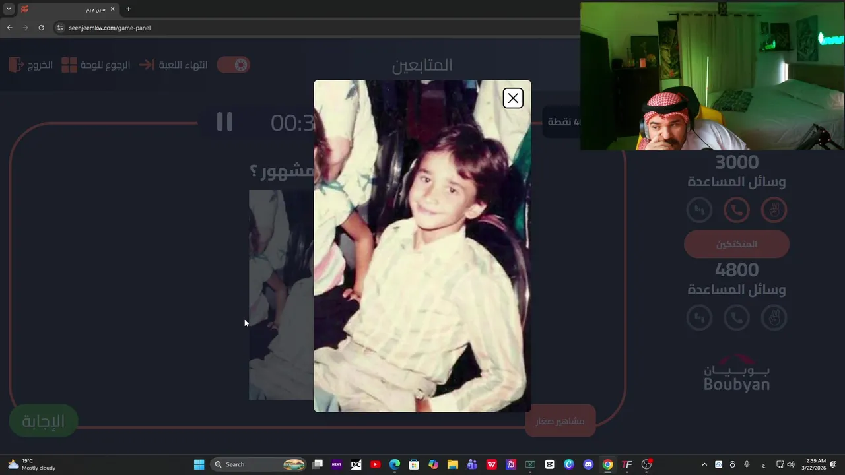The width and height of the screenshot is (845, 475).
Task: Open the weather widget showing 19°C
Action: pyautogui.click(x=32, y=464)
